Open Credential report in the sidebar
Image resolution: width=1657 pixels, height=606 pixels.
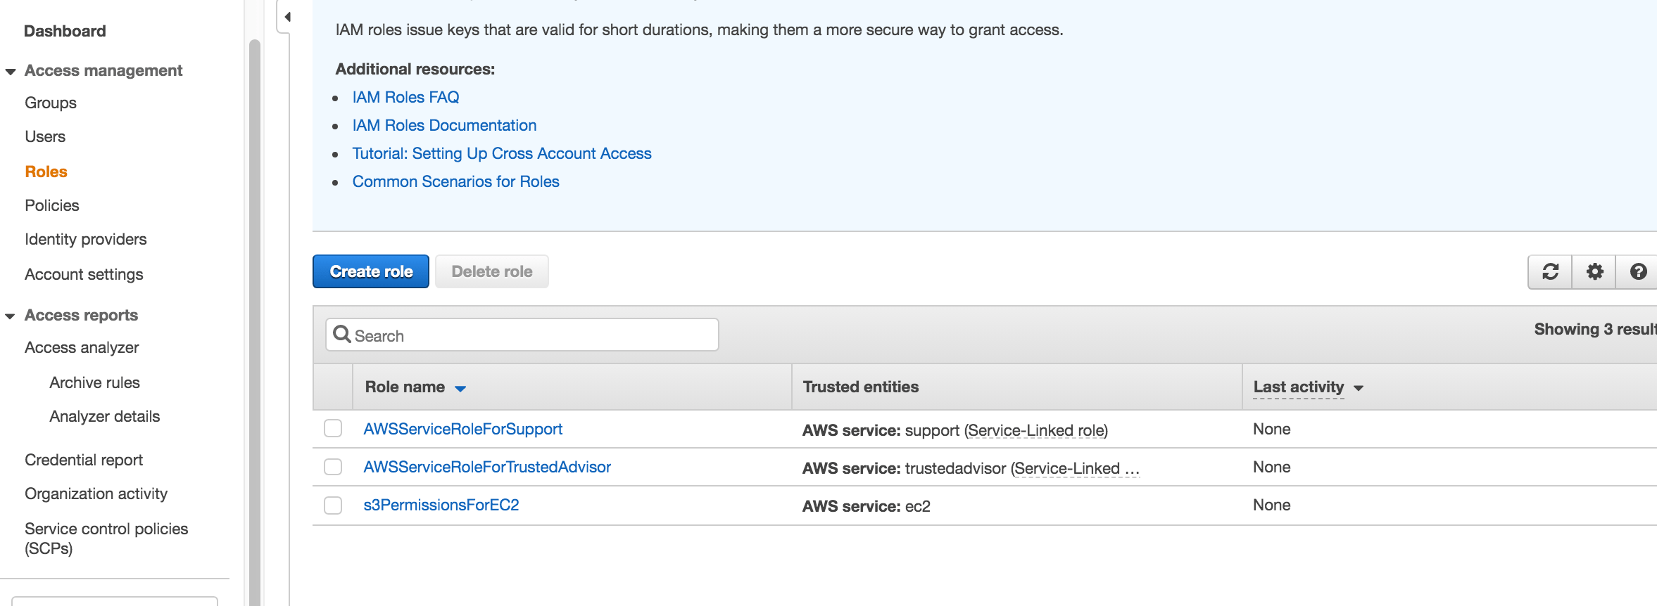tap(84, 460)
